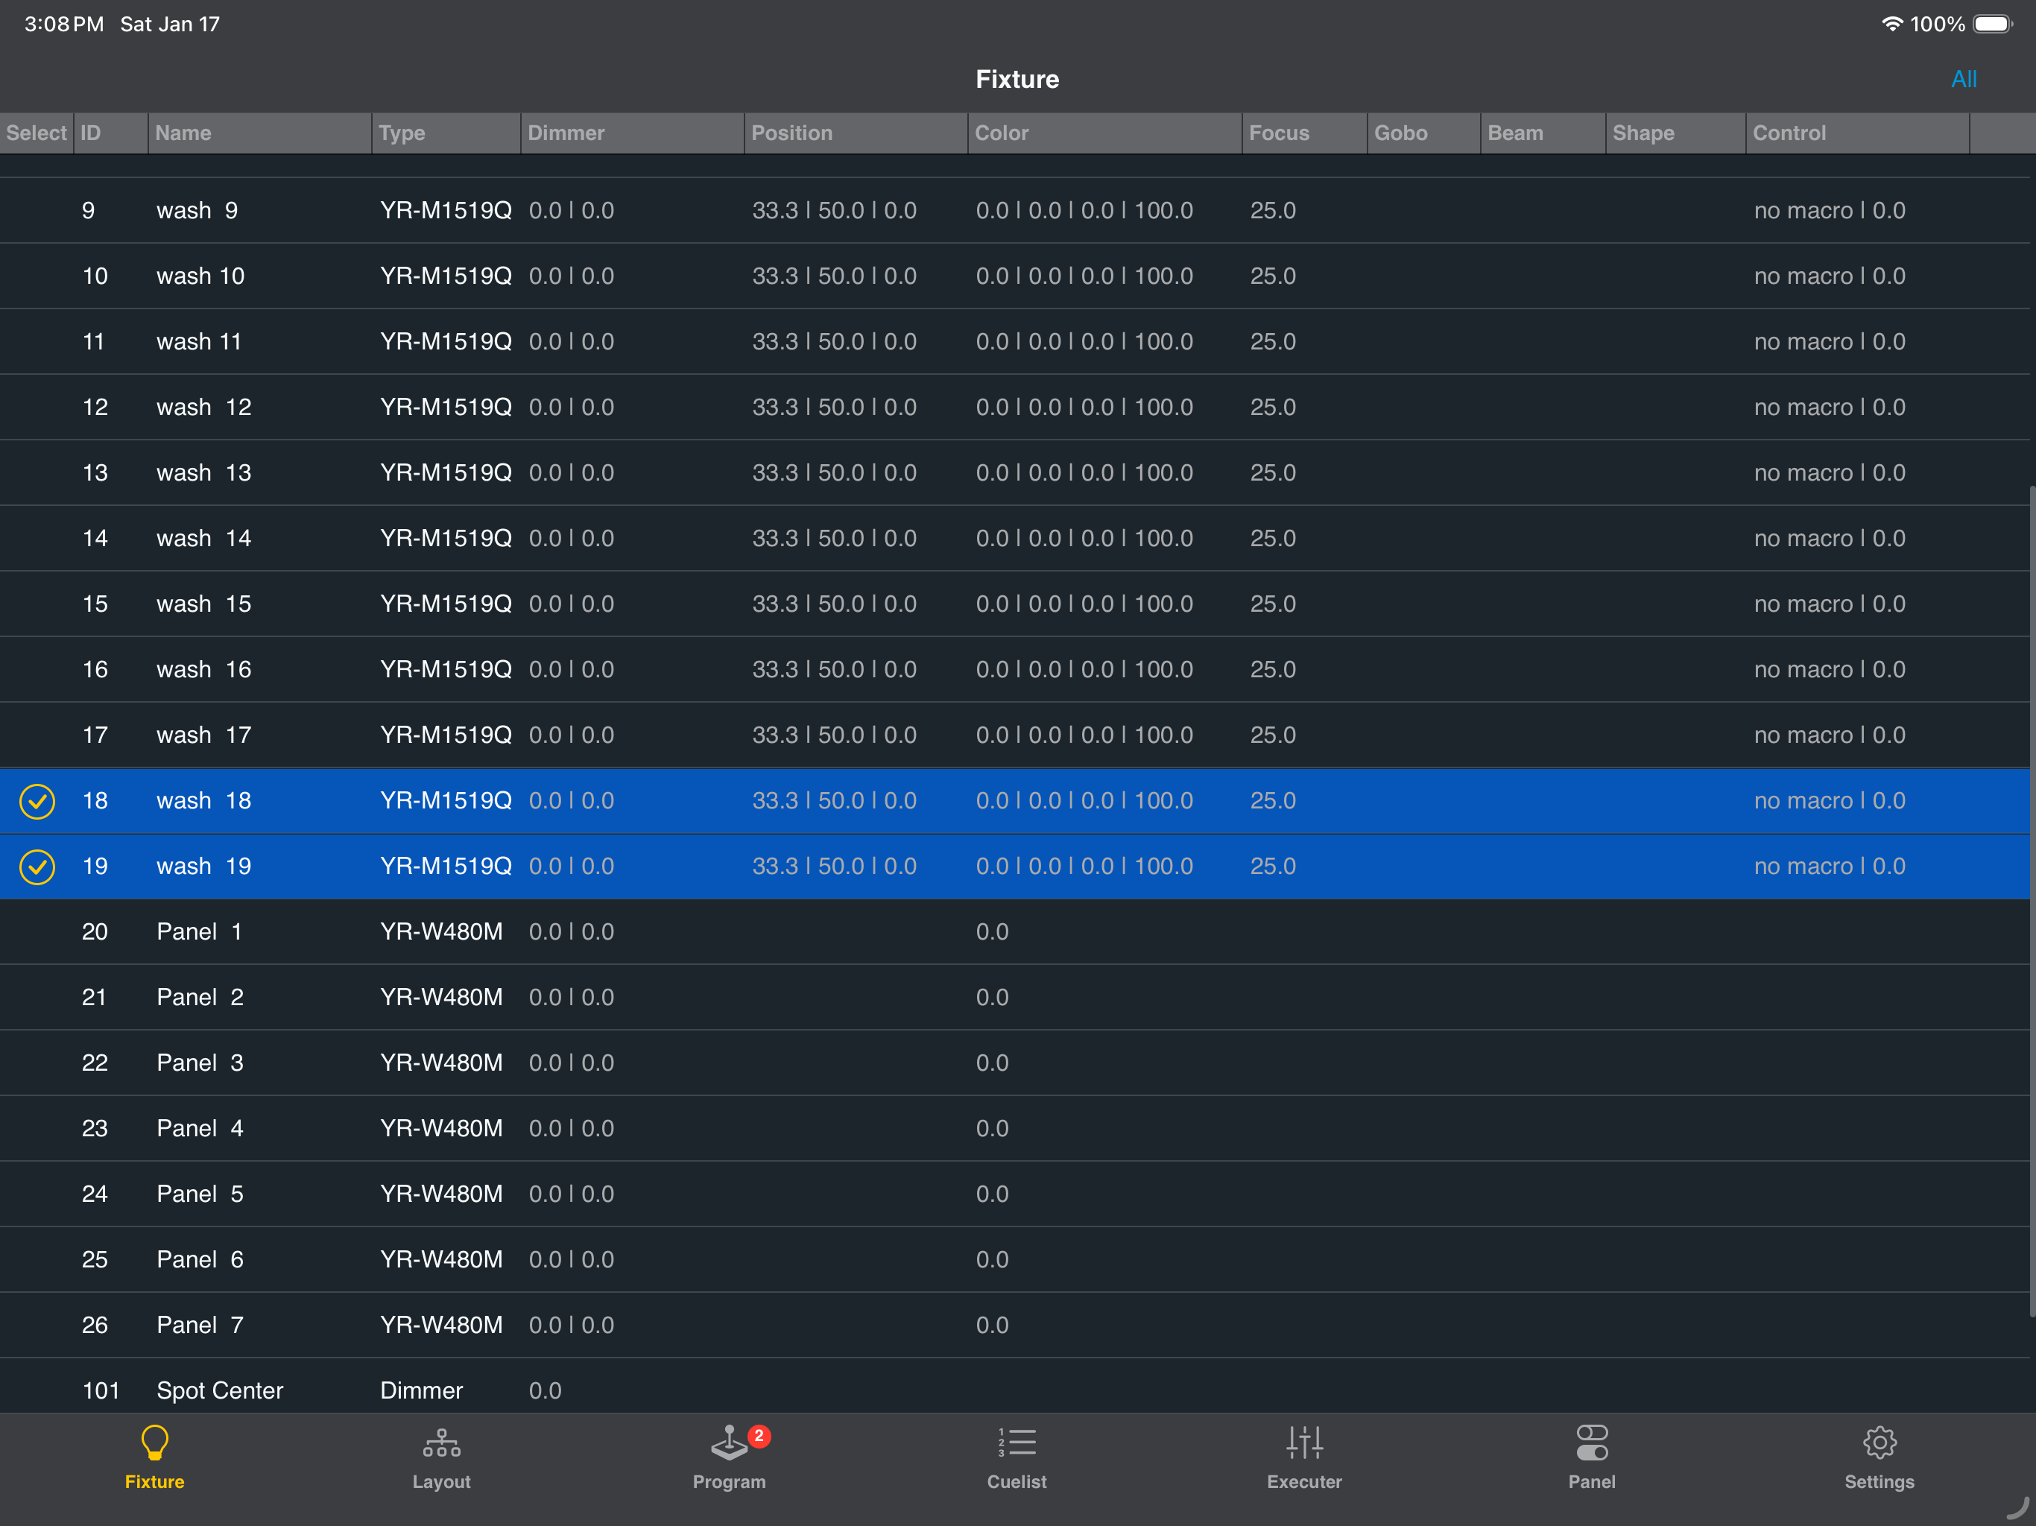Switch to the Cuelist tab label

click(x=1017, y=1482)
